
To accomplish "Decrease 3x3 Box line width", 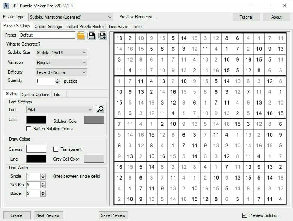I will [43, 187].
